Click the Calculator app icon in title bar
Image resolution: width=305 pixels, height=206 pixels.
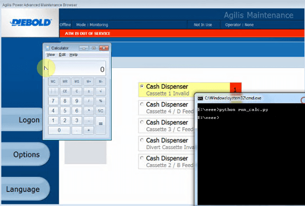pyautogui.click(x=48, y=48)
